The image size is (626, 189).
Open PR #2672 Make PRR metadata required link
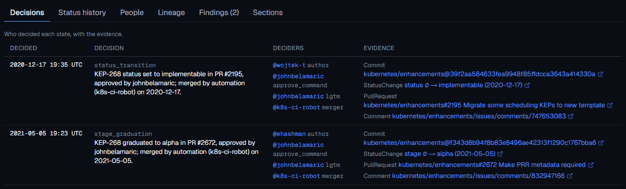point(492,165)
